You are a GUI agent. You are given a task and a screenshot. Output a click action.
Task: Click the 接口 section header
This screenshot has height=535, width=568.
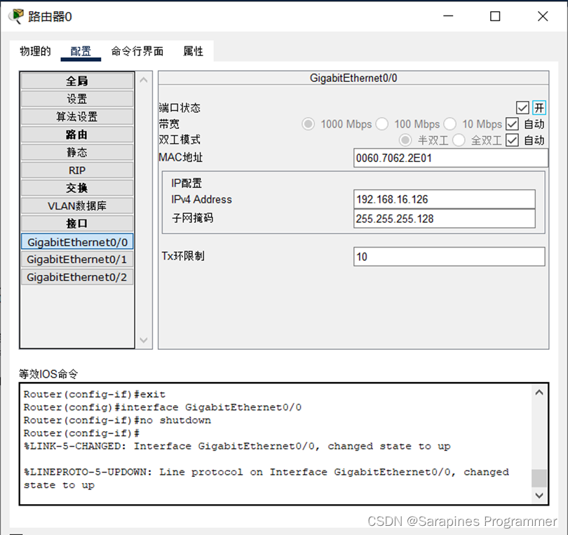point(77,224)
